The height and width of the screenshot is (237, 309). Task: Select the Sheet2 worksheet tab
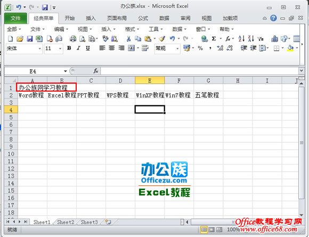tap(66, 222)
